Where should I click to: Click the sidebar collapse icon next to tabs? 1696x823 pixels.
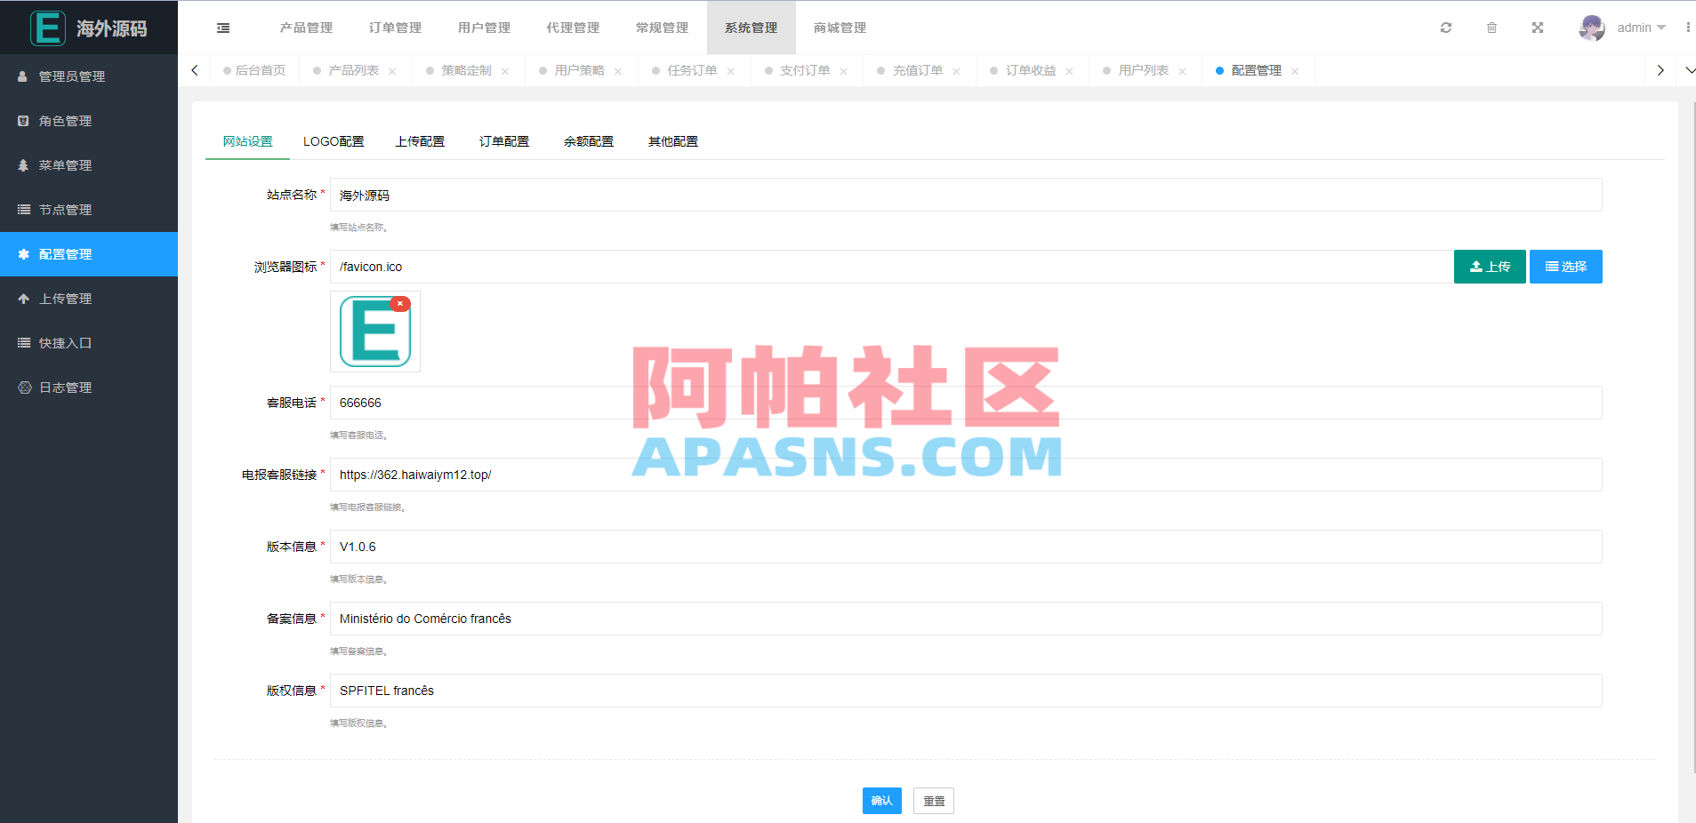tap(222, 28)
